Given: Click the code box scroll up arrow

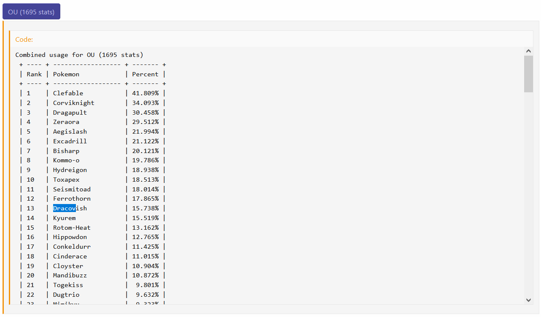Looking at the screenshot, I should pyautogui.click(x=528, y=51).
